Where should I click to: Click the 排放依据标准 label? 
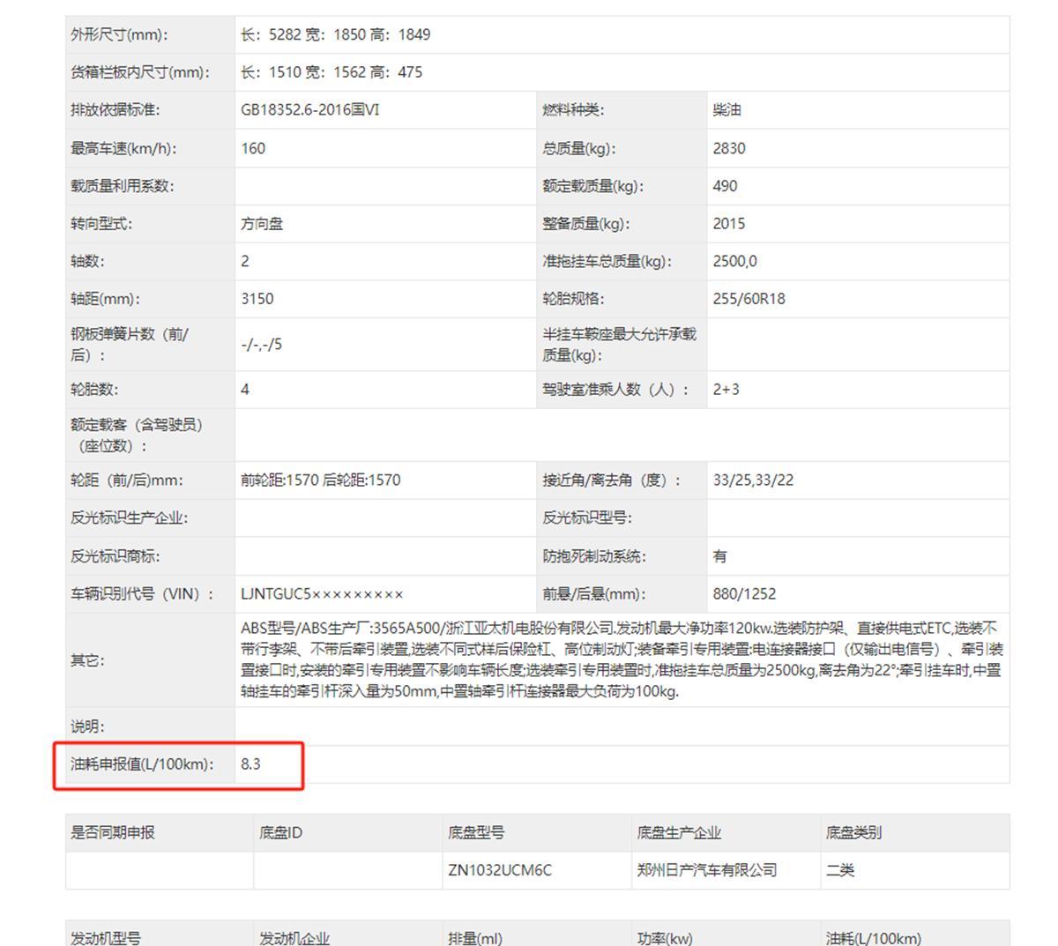click(x=115, y=110)
